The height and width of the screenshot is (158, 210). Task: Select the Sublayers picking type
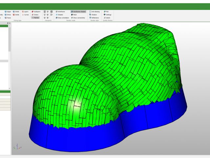(x=36, y=12)
